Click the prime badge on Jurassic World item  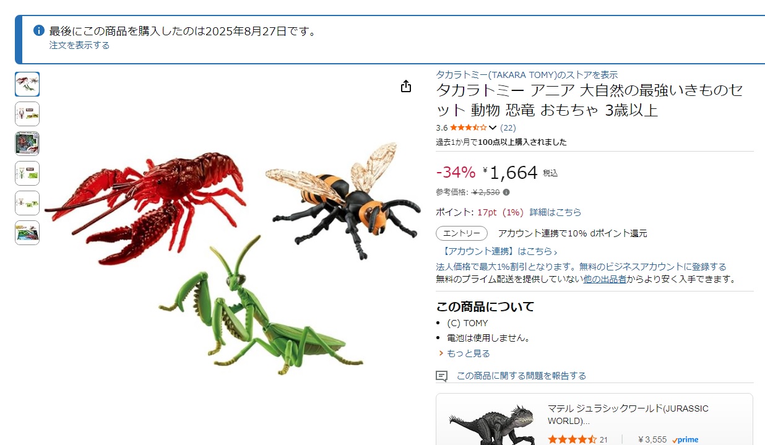(685, 439)
